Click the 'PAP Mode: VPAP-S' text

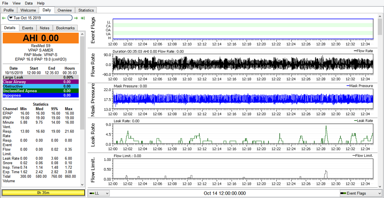point(41,55)
